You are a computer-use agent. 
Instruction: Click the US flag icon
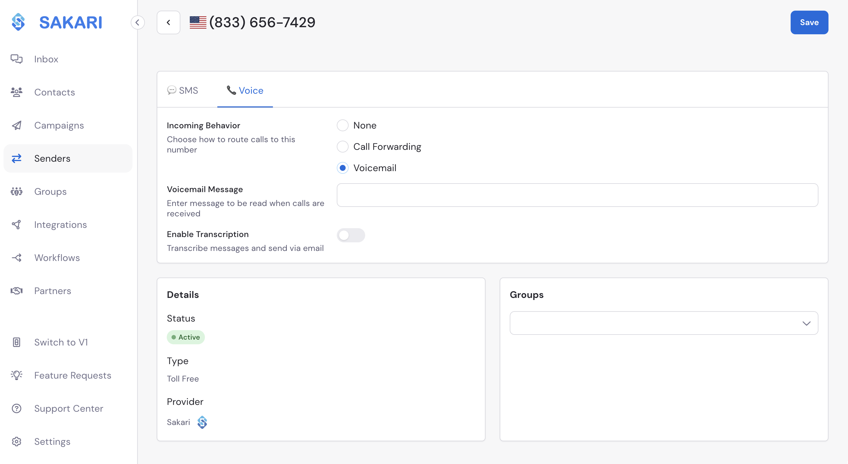(x=198, y=22)
